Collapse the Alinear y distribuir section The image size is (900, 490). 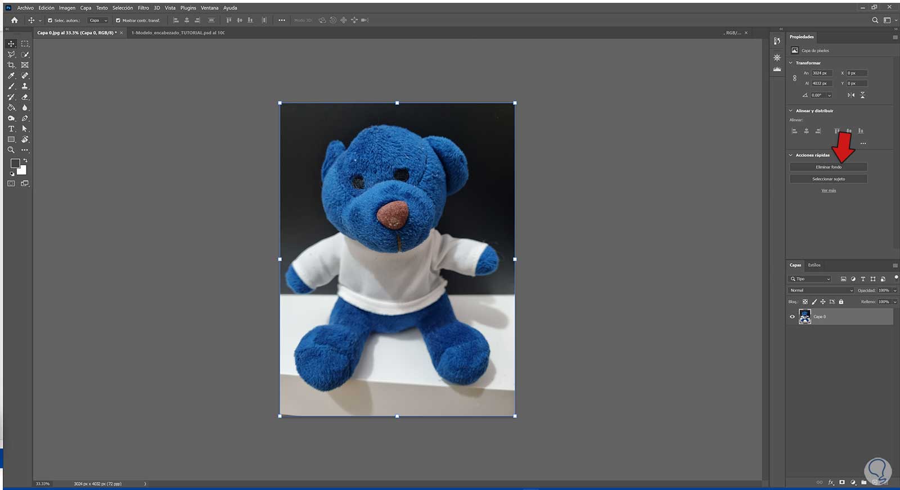coord(790,111)
